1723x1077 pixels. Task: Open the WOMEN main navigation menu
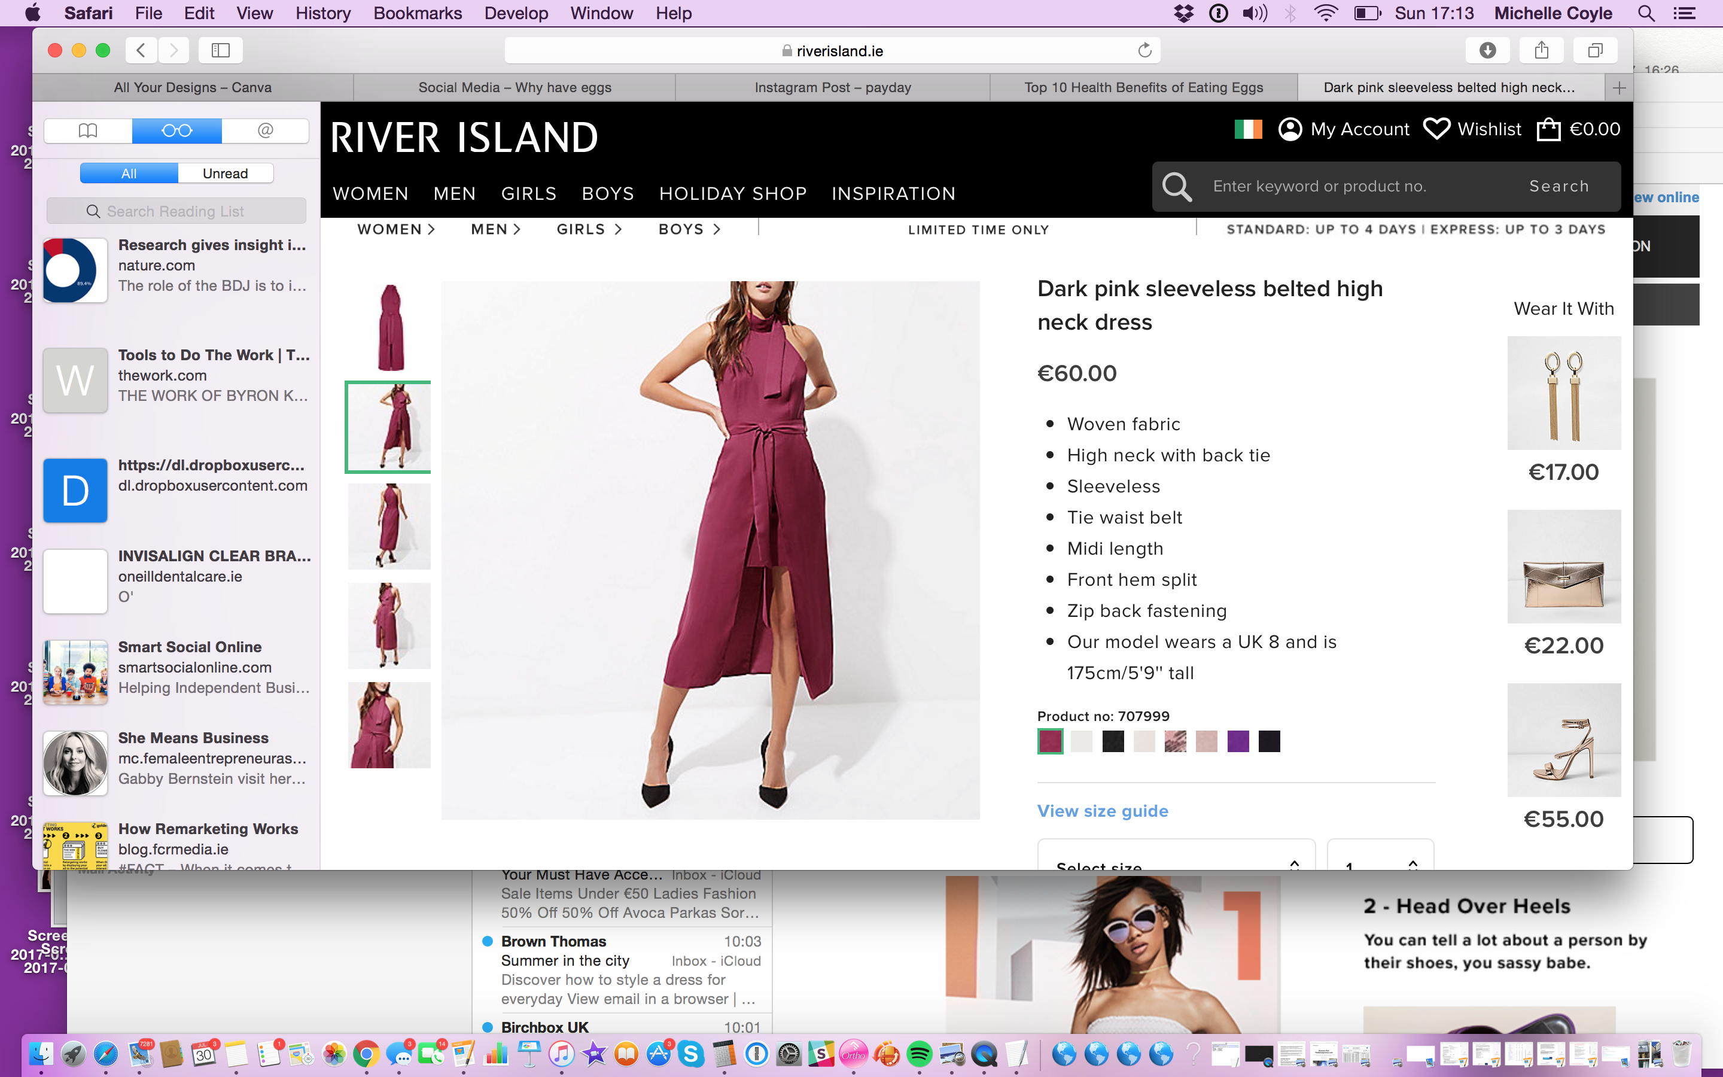370,194
